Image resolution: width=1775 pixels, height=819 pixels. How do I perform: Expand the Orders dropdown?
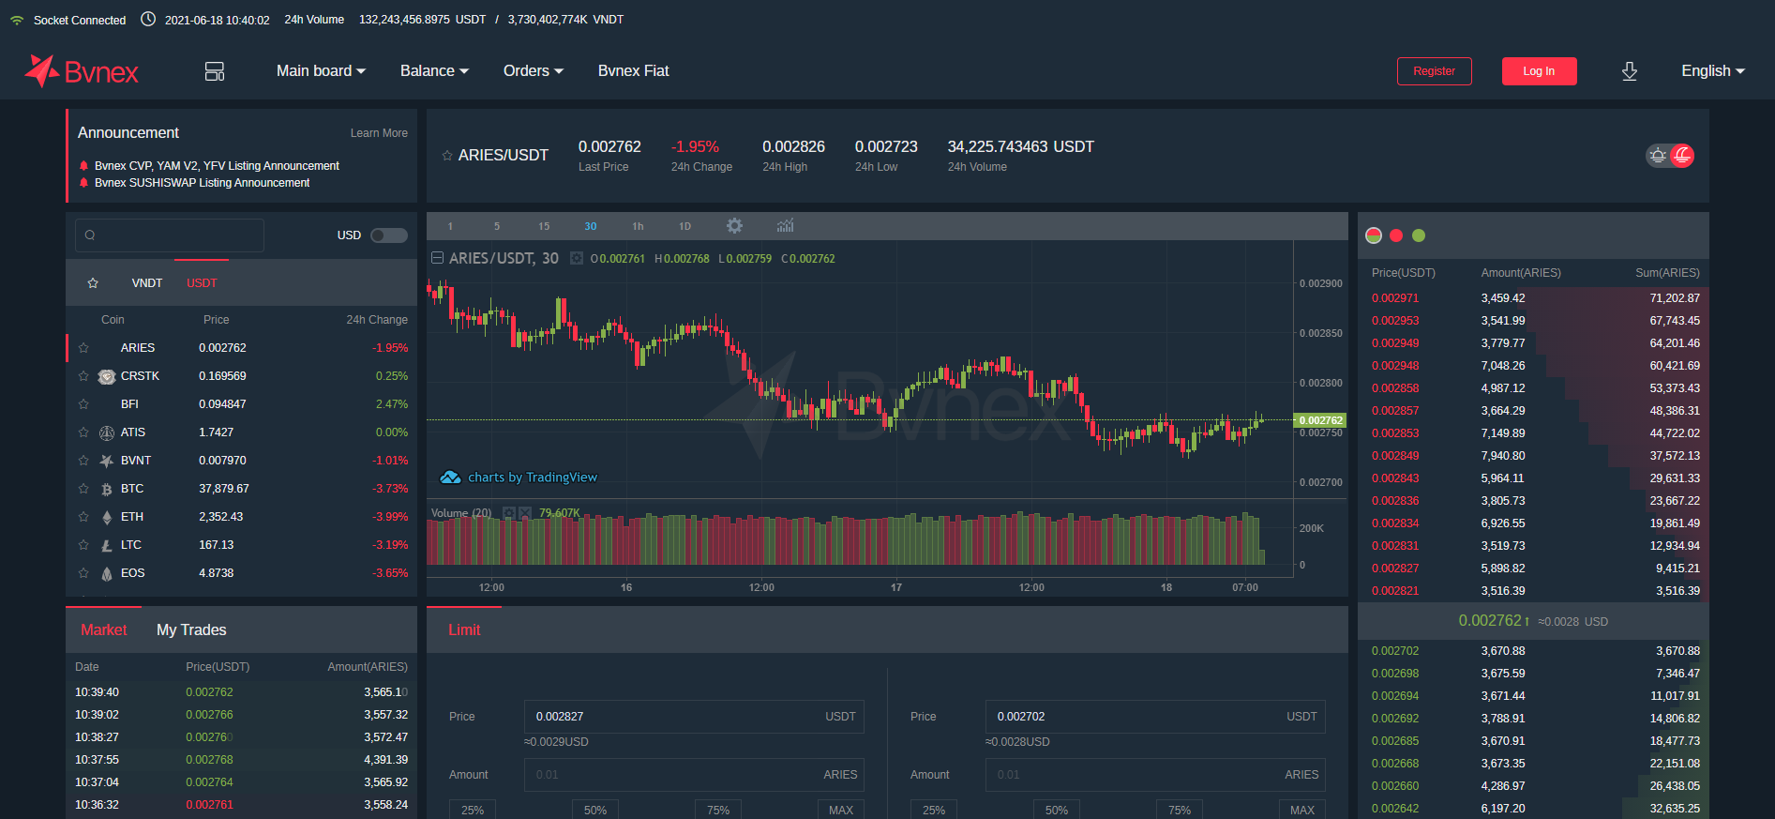point(534,71)
